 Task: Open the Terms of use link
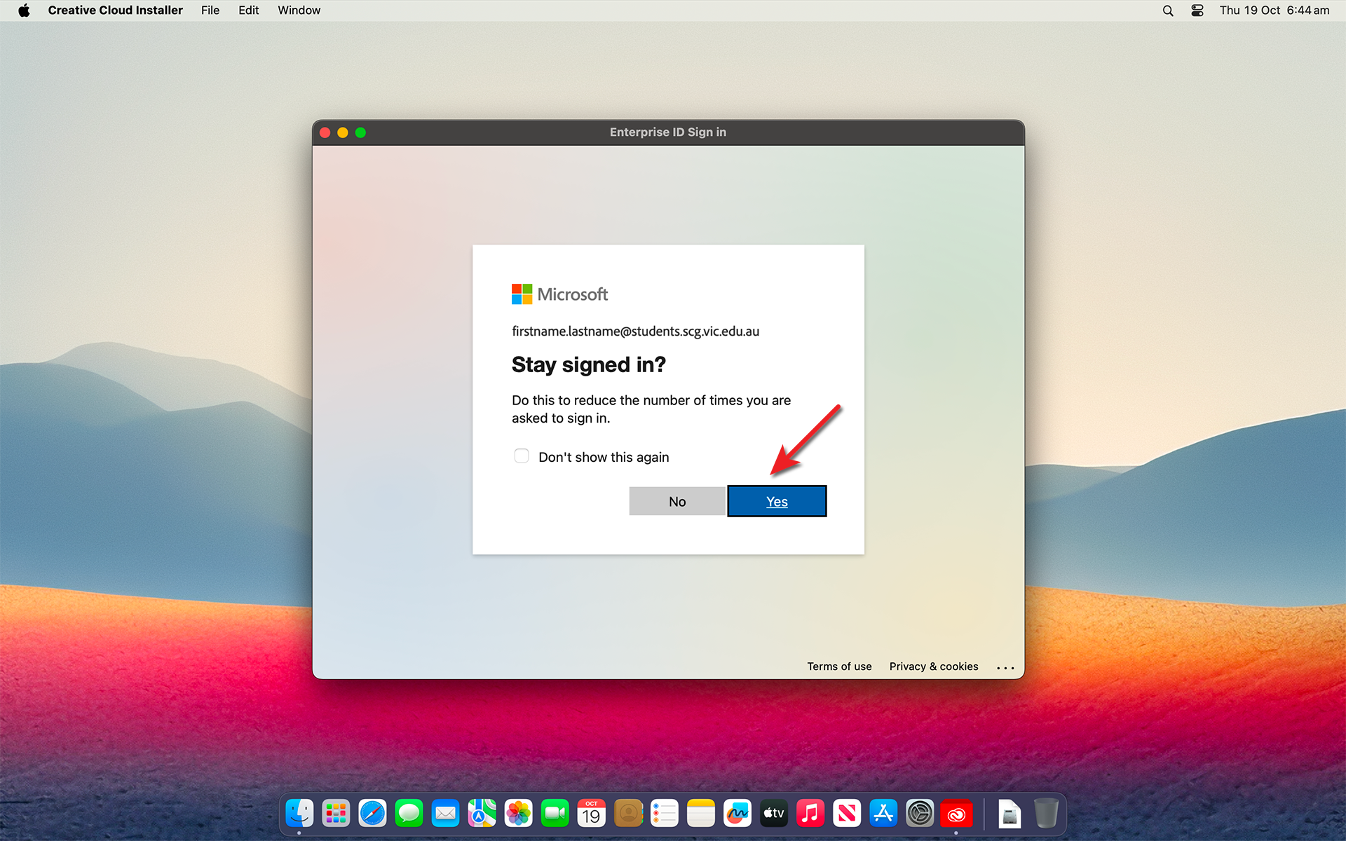[839, 666]
